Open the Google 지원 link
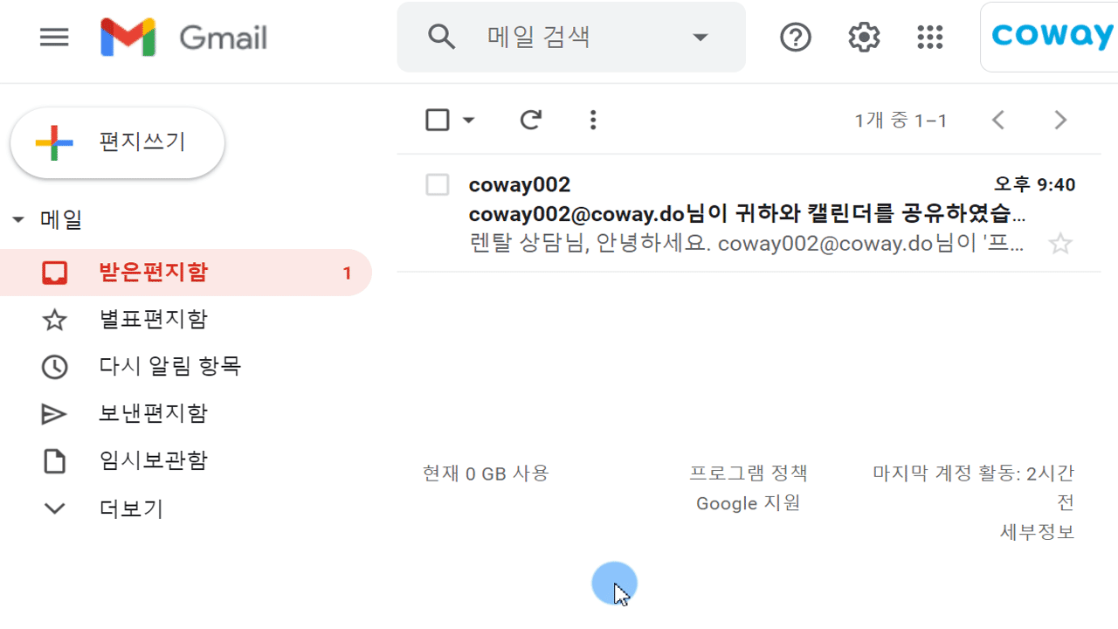The height and width of the screenshot is (629, 1118). tap(749, 503)
